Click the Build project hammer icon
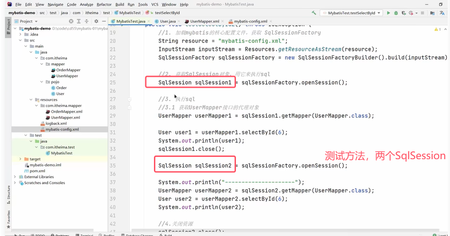This screenshot has height=236, width=450. [314, 13]
